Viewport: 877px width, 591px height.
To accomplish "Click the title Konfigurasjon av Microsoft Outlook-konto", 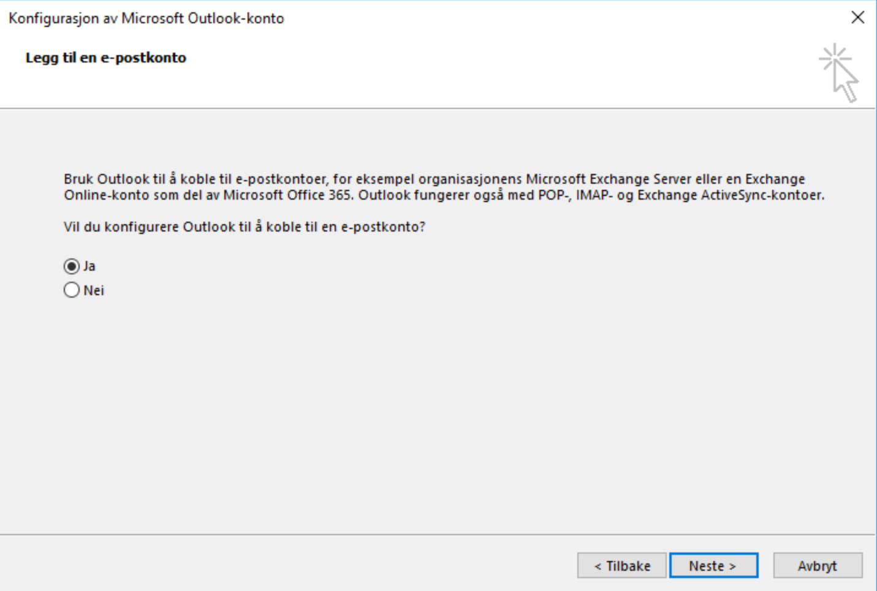I will tap(146, 18).
